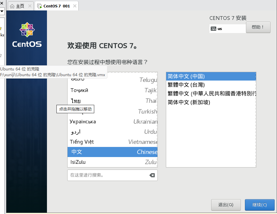This screenshot has height=214, width=277.
Task: Choose 简体中文 (新加坡) locale
Action: coord(211,102)
